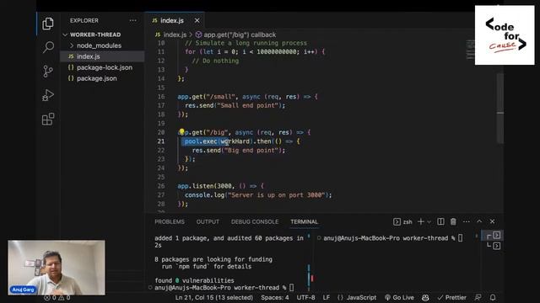The width and height of the screenshot is (540, 303).
Task: Click the Anuj Garg webcam thumbnail
Action: (x=57, y=268)
